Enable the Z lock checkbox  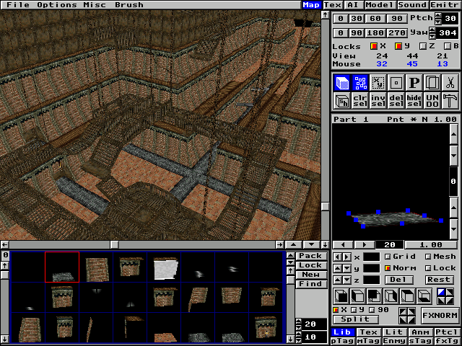423,46
